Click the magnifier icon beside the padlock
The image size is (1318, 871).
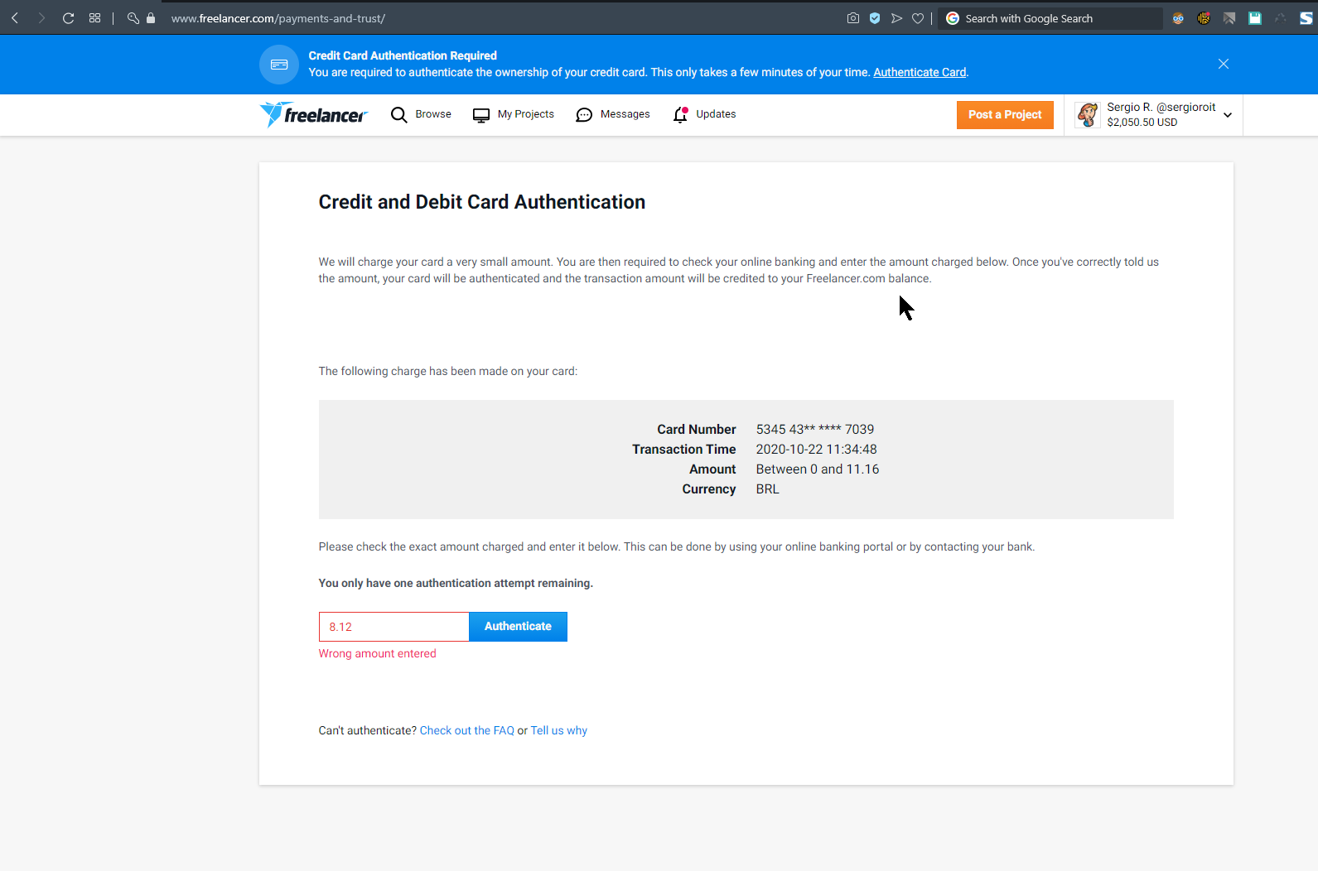point(133,18)
